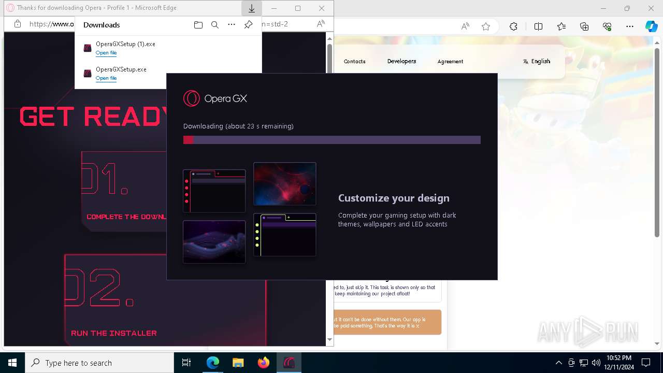
Task: Click the Opera GX download progress bar
Action: click(x=332, y=140)
